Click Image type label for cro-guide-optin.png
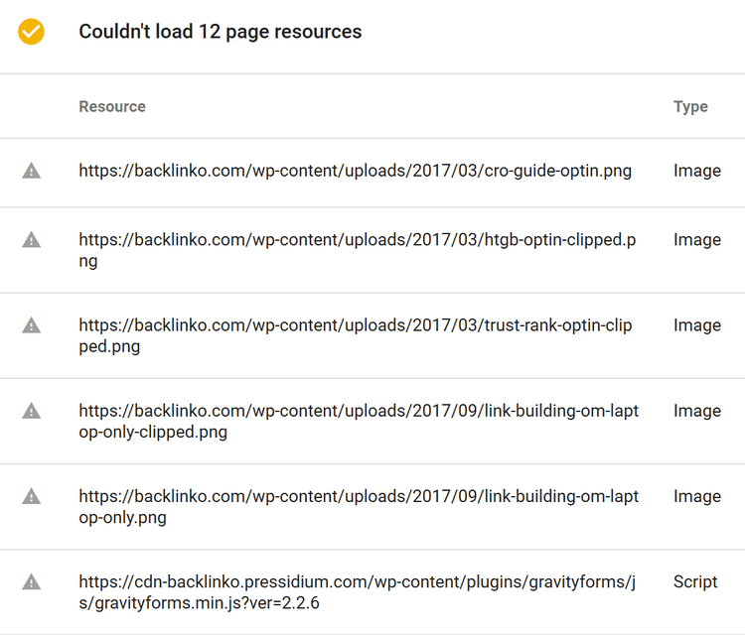 (x=697, y=171)
